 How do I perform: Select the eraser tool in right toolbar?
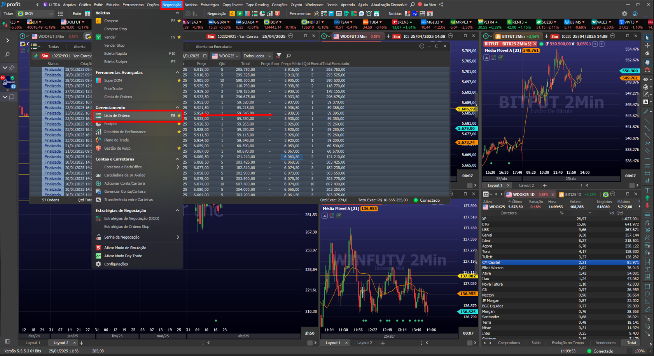point(647,53)
